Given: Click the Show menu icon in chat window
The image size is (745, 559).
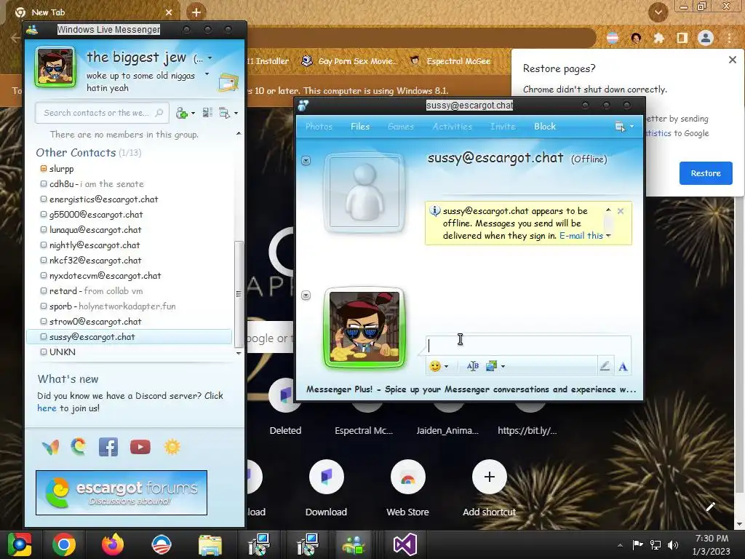Looking at the screenshot, I should click(620, 127).
